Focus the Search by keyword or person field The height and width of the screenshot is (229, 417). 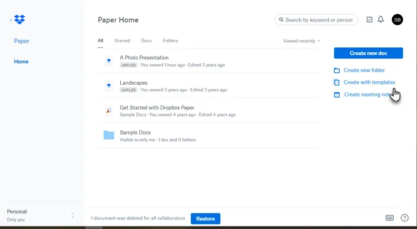tap(316, 20)
